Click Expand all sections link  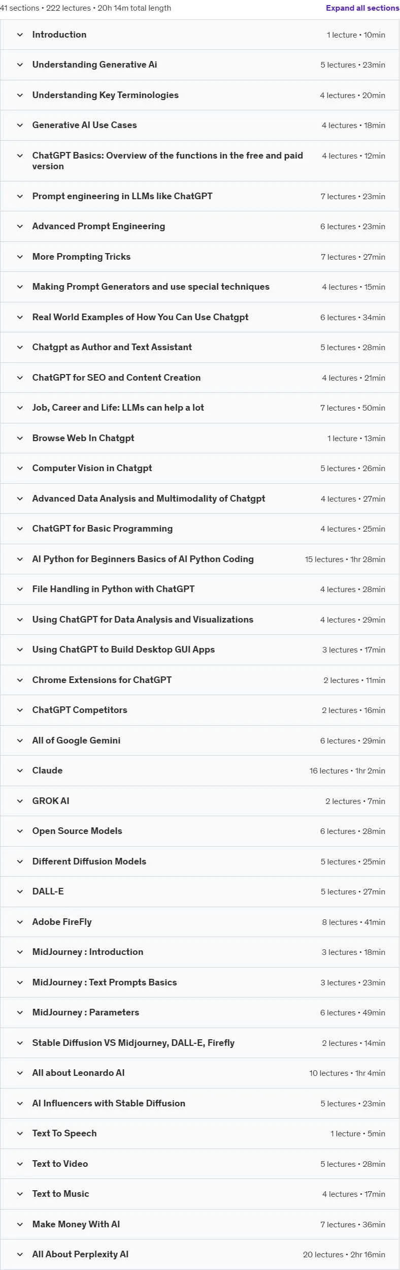coord(362,8)
